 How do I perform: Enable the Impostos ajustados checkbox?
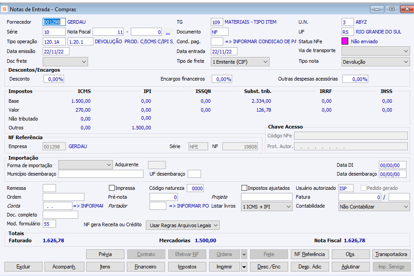[244, 188]
